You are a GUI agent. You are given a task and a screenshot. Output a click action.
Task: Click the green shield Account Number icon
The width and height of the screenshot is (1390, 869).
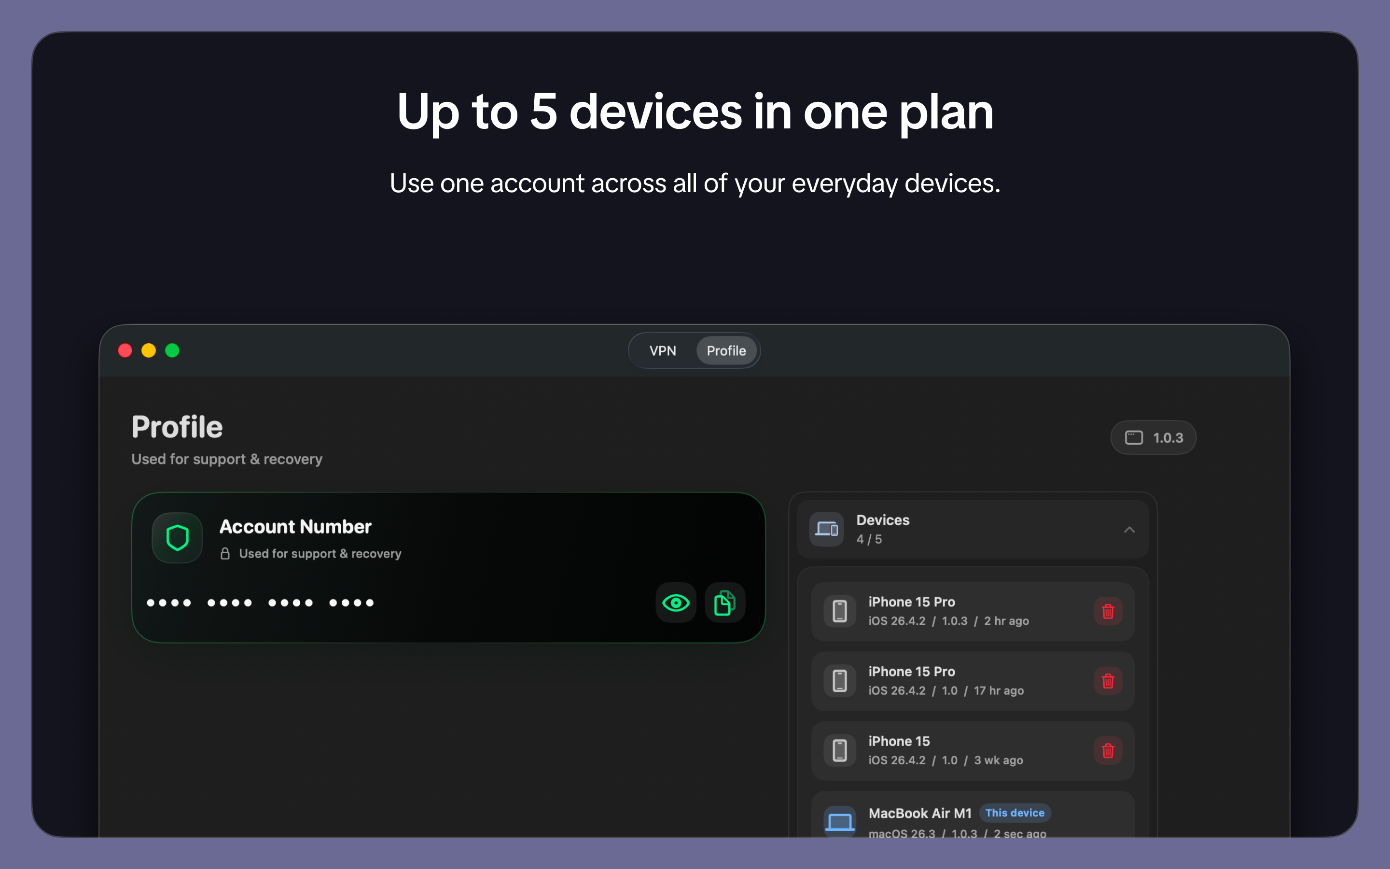pos(177,538)
